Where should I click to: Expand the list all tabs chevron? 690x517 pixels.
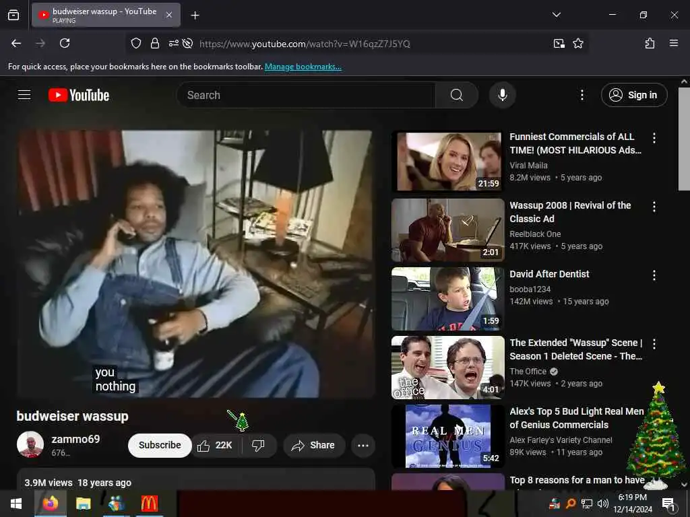(x=556, y=15)
